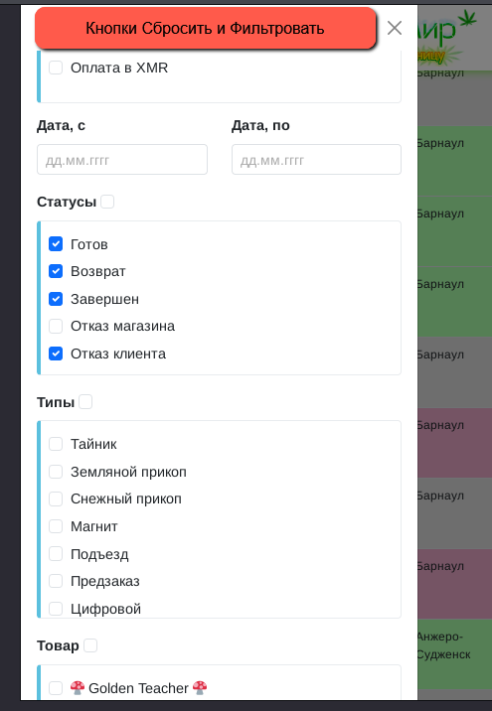492x711 pixels.
Task: Toggle the select-all checkbox next to Статусы
Action: click(x=107, y=202)
